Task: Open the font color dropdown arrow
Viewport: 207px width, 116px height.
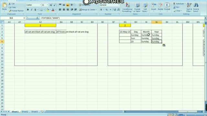Action: click(55, 10)
